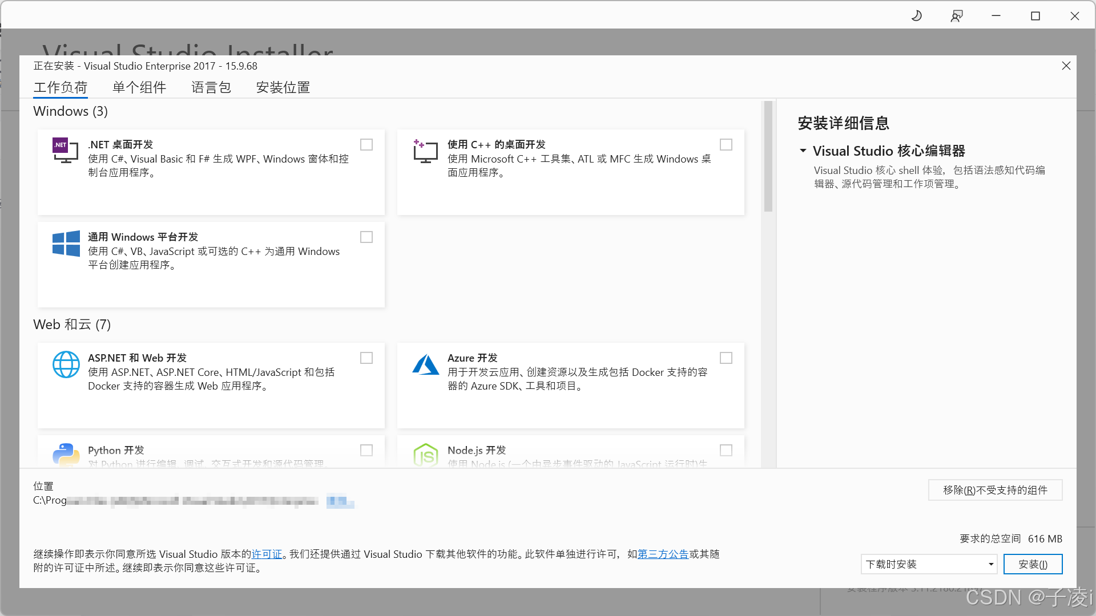
Task: Click the Azure development logo icon
Action: coord(425,365)
